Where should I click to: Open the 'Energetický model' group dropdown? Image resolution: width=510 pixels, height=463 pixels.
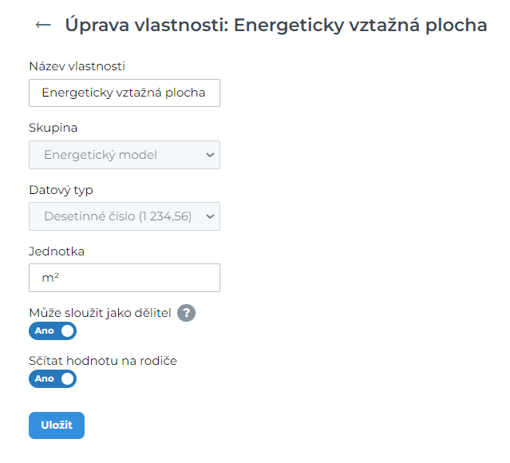pyautogui.click(x=124, y=155)
